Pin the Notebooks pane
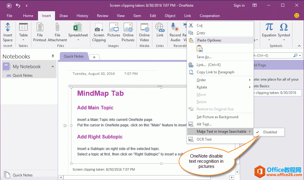This screenshot has height=180, width=304. pyautogui.click(x=53, y=56)
